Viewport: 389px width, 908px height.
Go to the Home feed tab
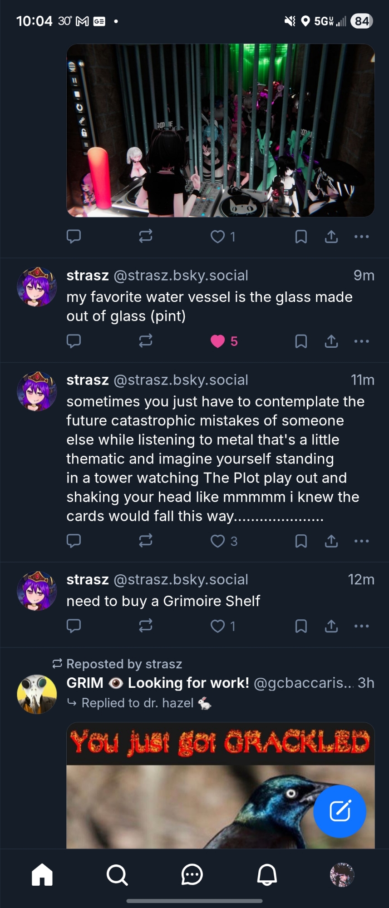click(x=42, y=874)
